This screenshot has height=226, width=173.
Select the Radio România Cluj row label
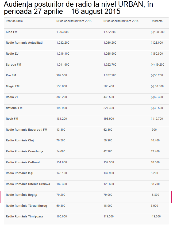point(20,140)
